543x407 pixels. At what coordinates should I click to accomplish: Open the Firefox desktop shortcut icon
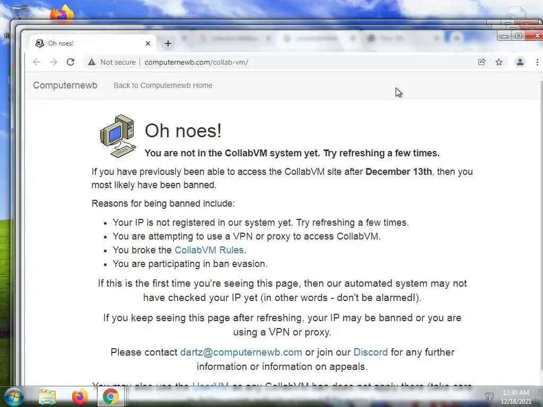[x=62, y=14]
